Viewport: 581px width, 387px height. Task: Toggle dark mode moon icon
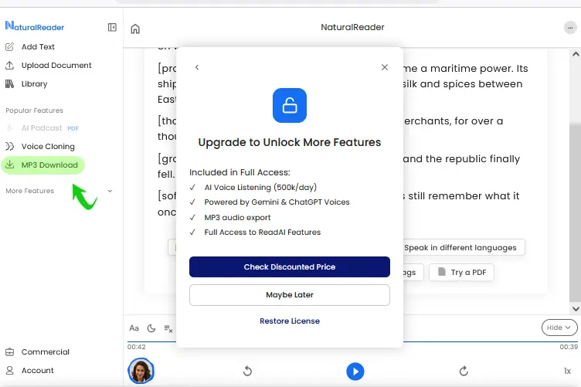click(x=151, y=328)
